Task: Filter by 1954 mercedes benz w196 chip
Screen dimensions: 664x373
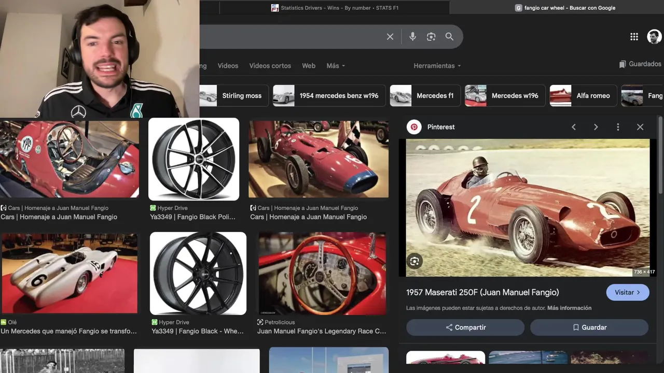Action: click(329, 96)
